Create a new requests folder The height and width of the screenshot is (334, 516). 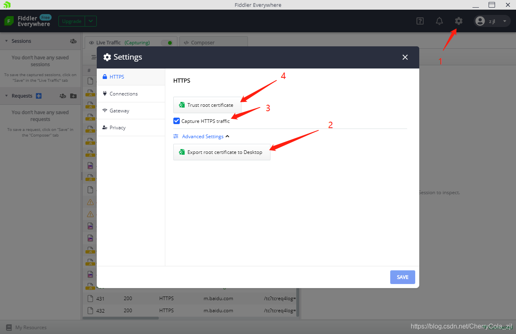tap(73, 96)
